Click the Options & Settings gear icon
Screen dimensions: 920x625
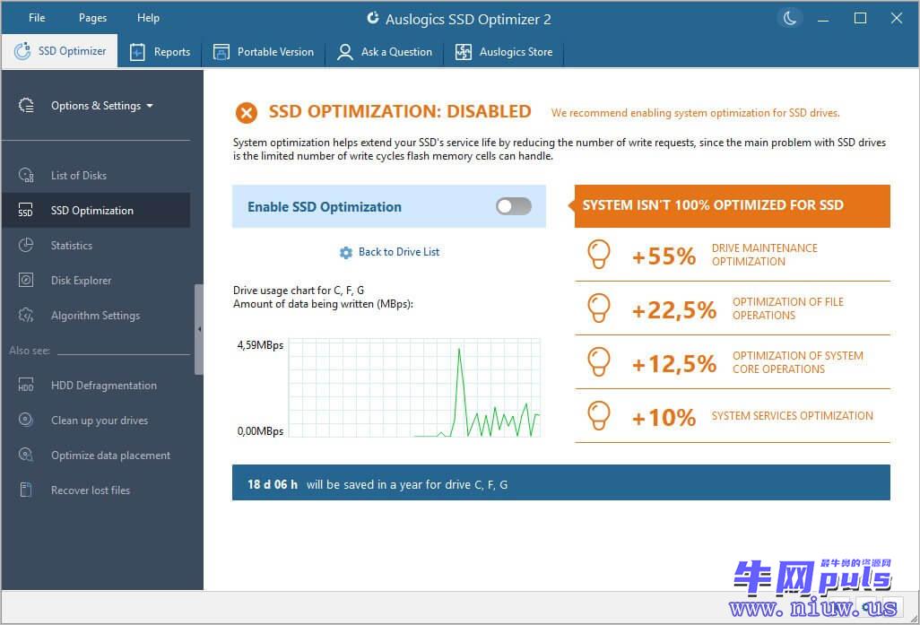click(x=26, y=106)
